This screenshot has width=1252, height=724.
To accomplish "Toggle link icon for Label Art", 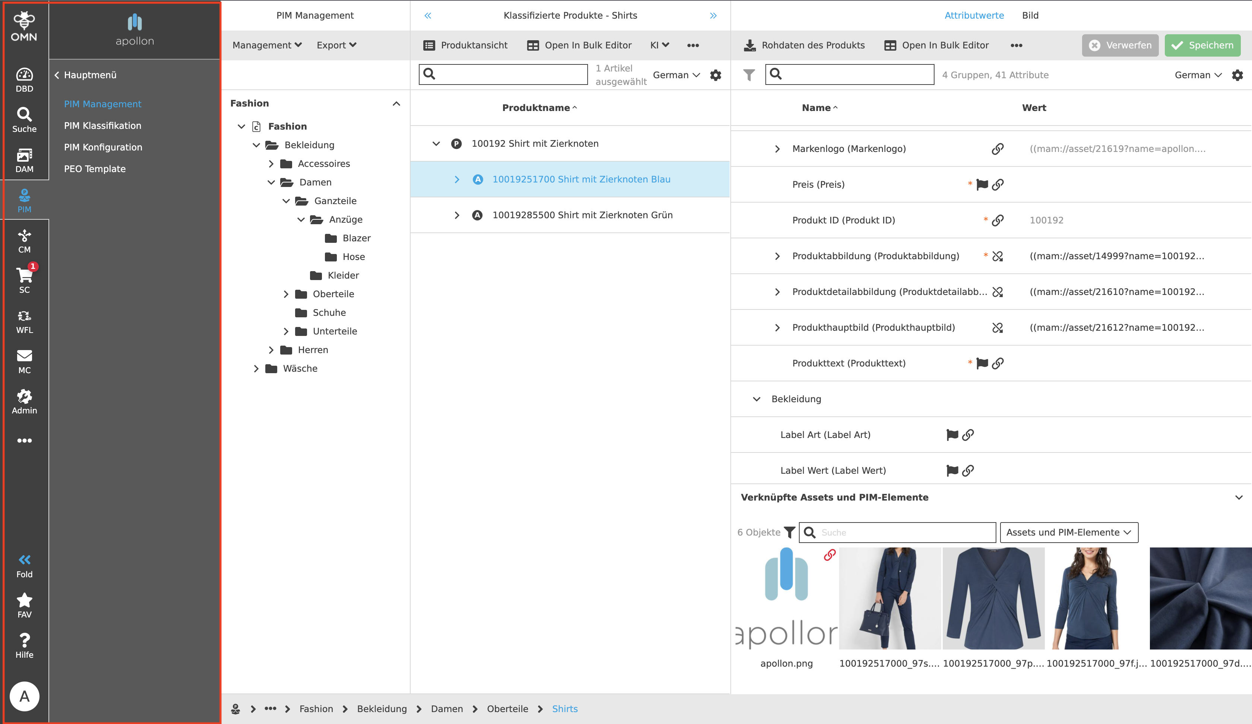I will click(x=967, y=435).
